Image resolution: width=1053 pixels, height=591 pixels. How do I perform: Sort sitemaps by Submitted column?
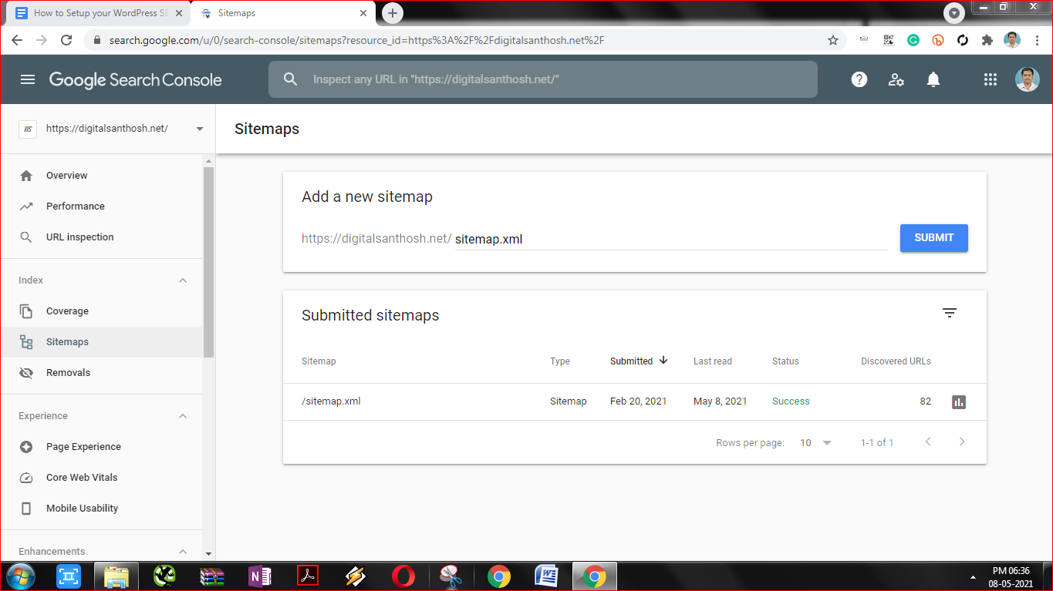[639, 361]
